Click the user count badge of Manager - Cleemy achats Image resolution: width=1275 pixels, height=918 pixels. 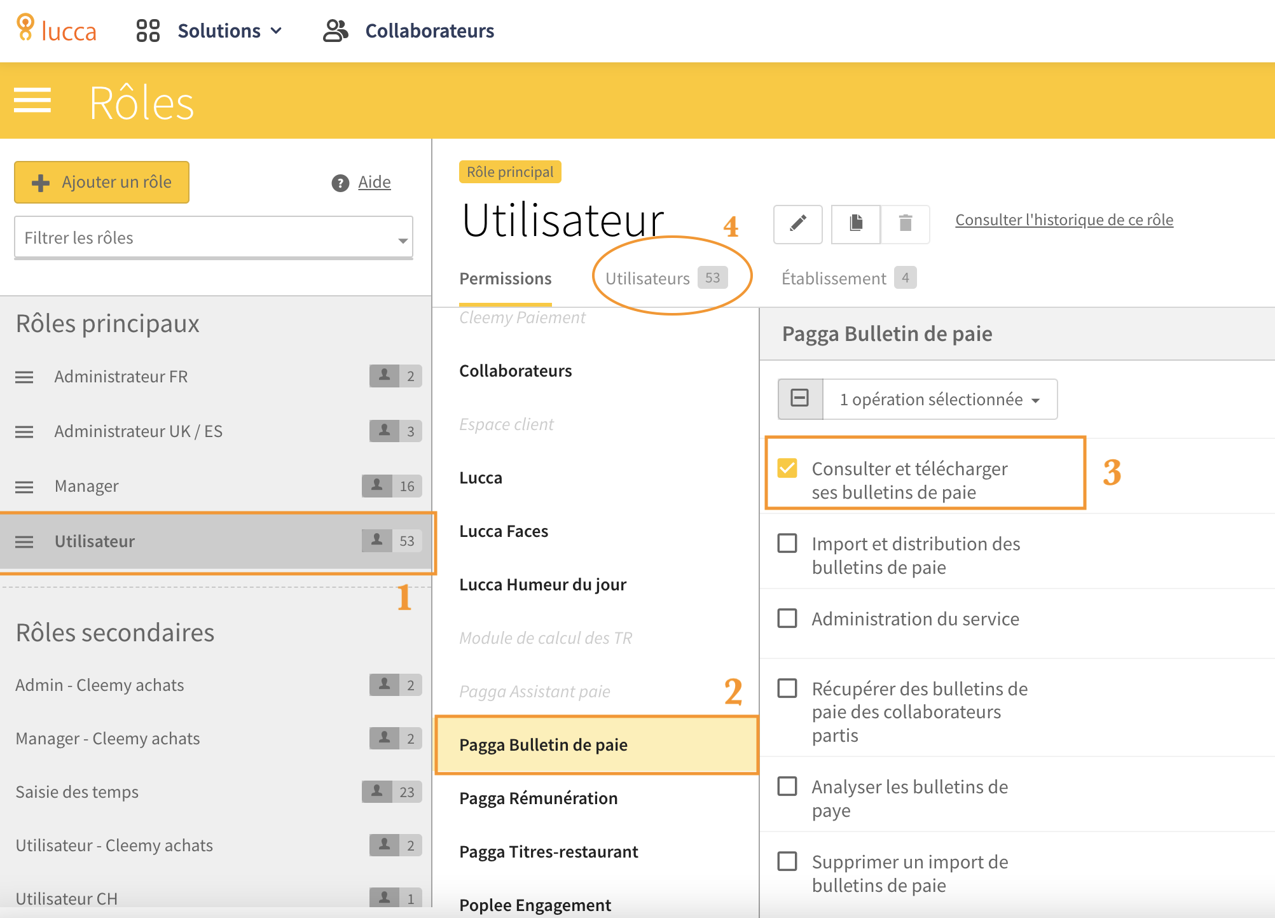396,738
